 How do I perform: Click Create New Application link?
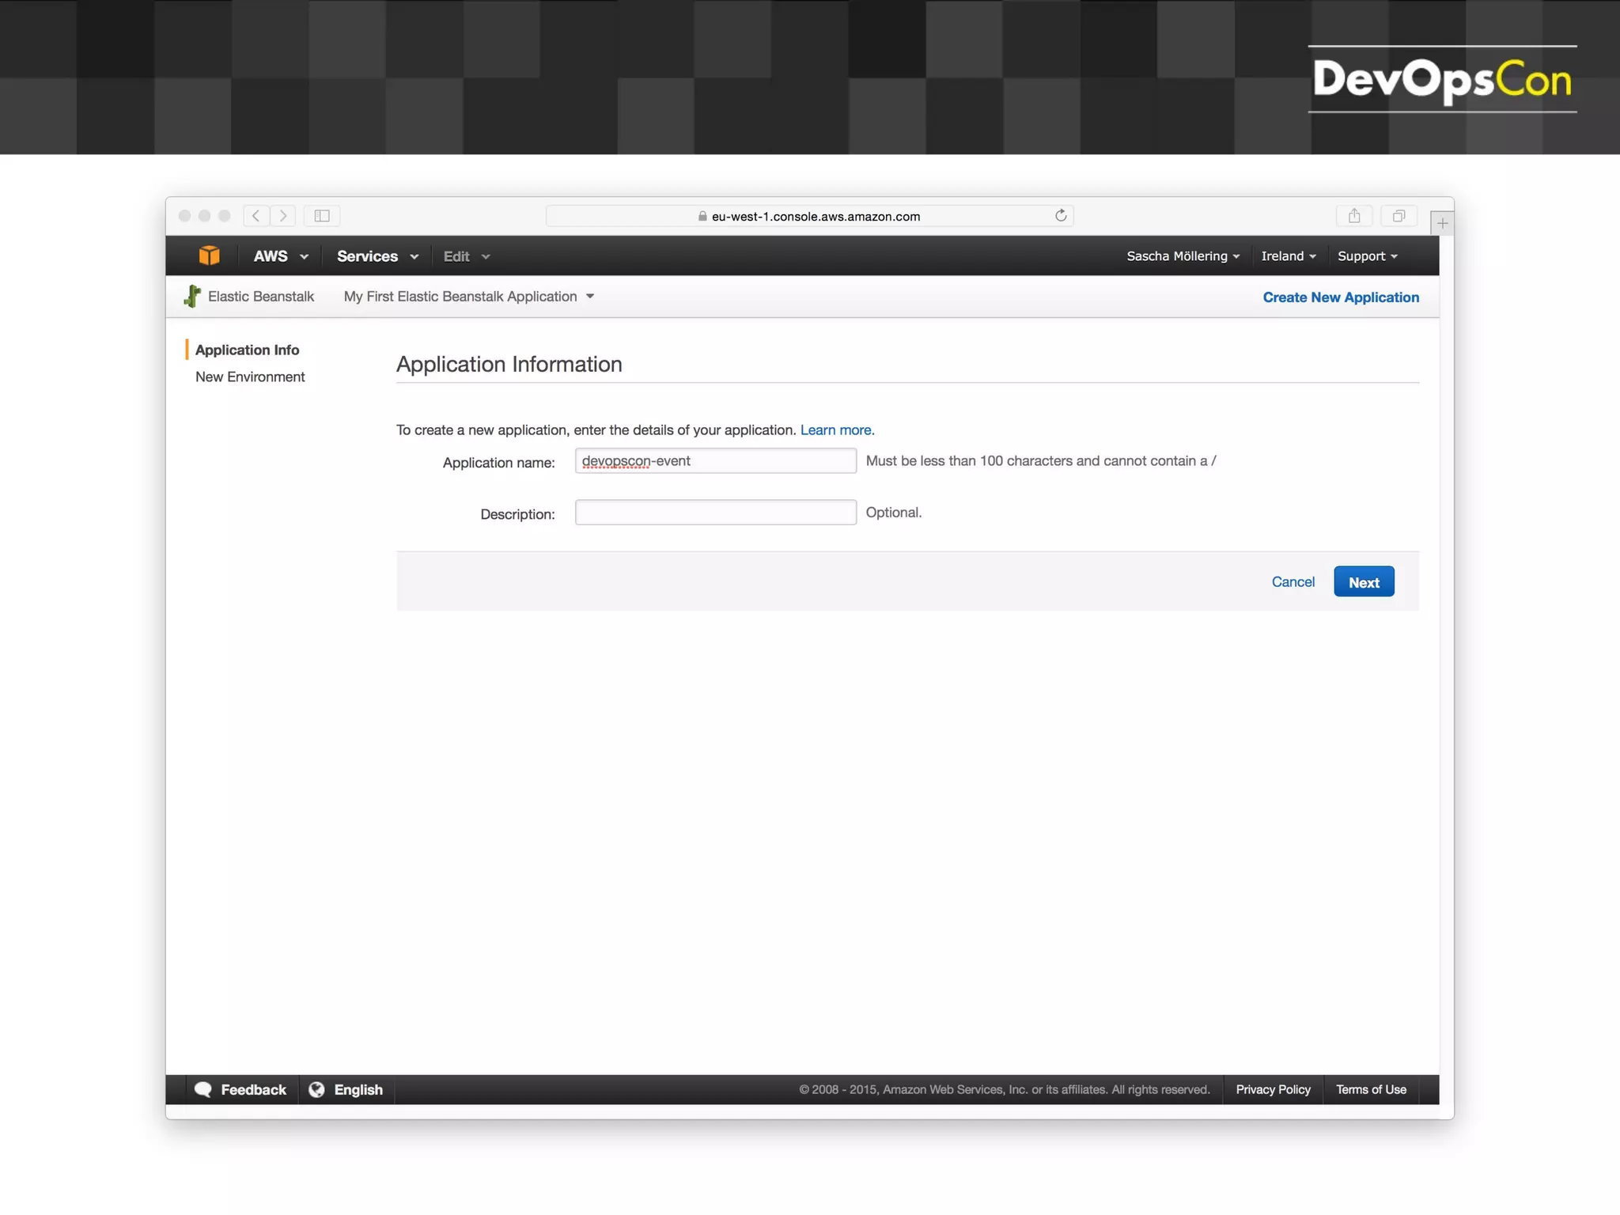(1340, 297)
